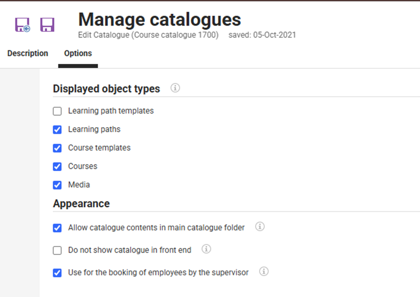
Task: Switch to the Description tab
Action: [x=27, y=53]
